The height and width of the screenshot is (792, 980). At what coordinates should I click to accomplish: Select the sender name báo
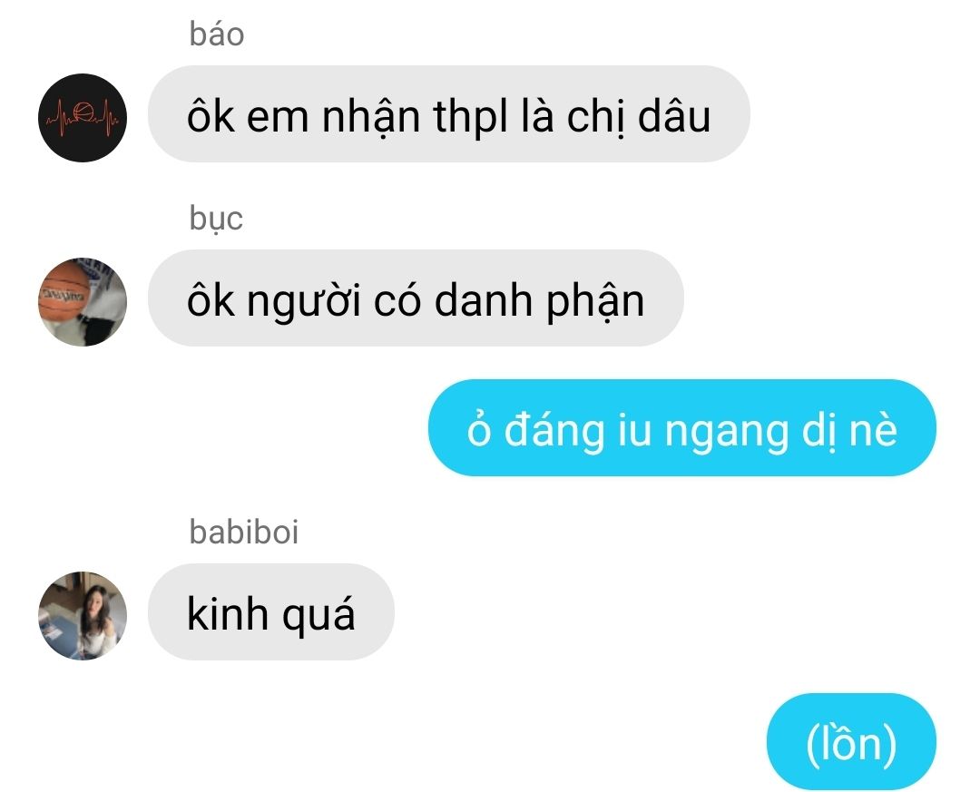click(x=216, y=34)
